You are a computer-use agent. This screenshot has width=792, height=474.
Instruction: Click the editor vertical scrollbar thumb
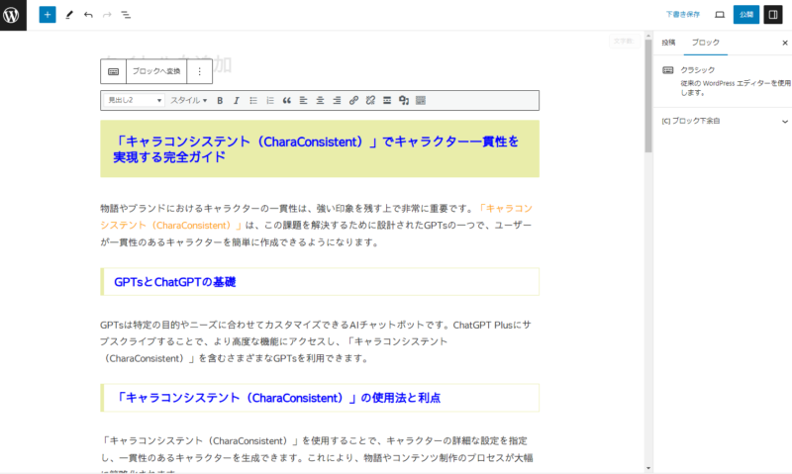pyautogui.click(x=648, y=95)
